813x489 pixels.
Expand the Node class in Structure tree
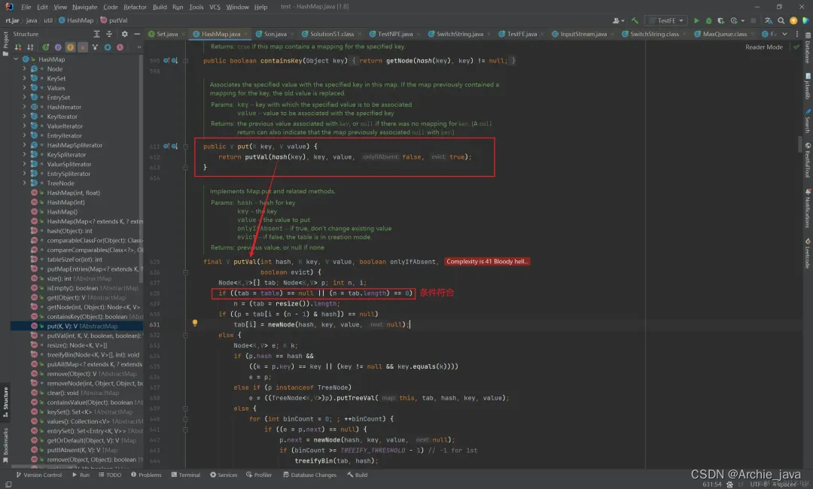point(24,69)
